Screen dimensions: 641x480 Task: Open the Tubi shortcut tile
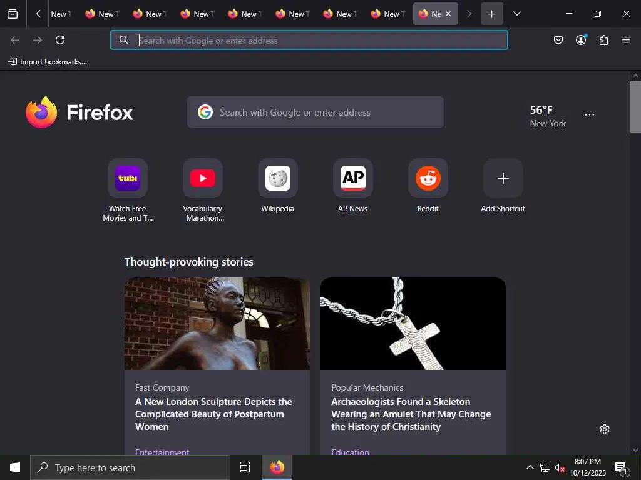click(x=128, y=178)
